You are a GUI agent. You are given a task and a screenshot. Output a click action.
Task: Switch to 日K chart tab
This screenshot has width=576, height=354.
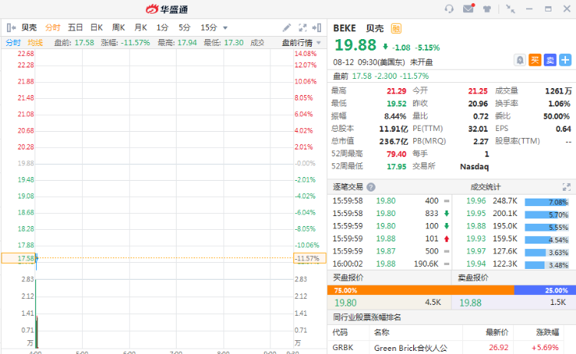97,28
